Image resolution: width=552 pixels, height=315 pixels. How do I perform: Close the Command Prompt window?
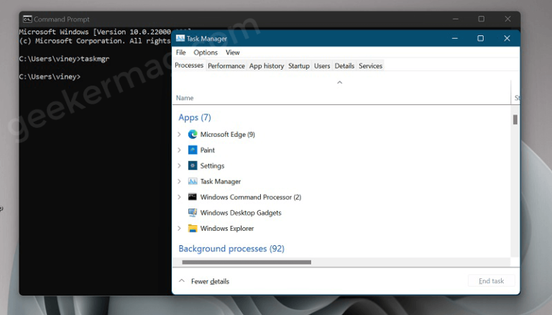(507, 19)
